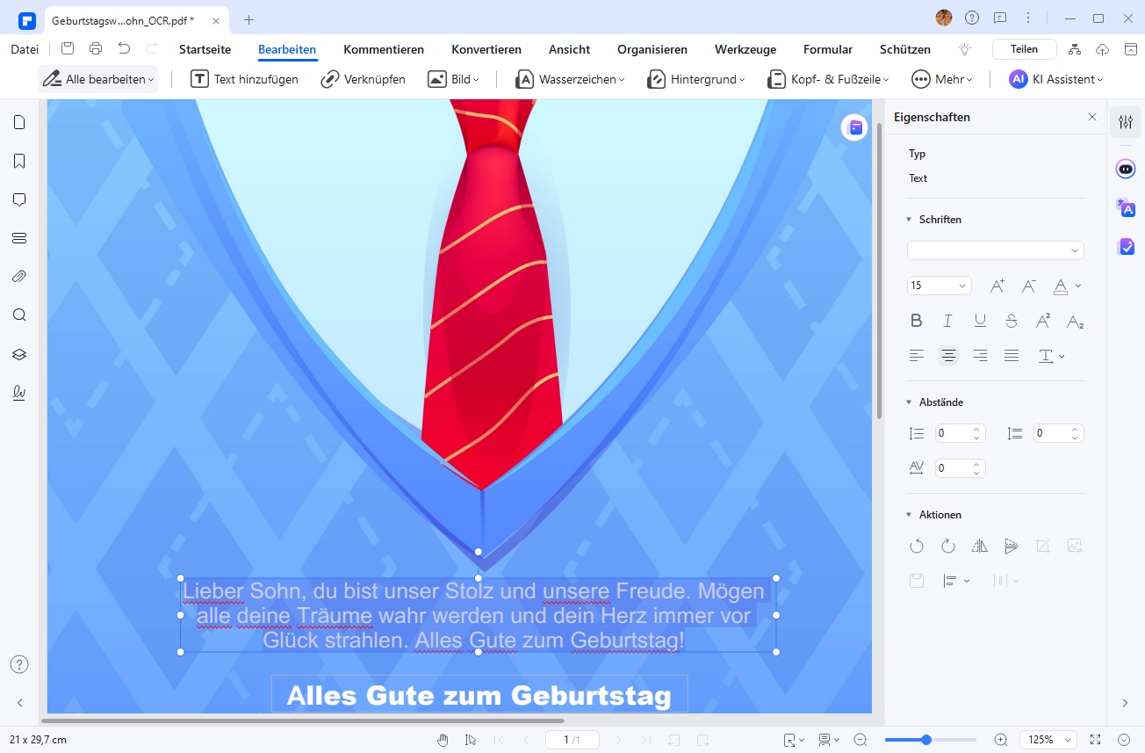Click the print icon
Screen dimensions: 1145x753
(x=96, y=49)
